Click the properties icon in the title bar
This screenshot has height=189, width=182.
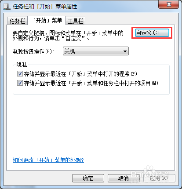[x=7, y=7]
